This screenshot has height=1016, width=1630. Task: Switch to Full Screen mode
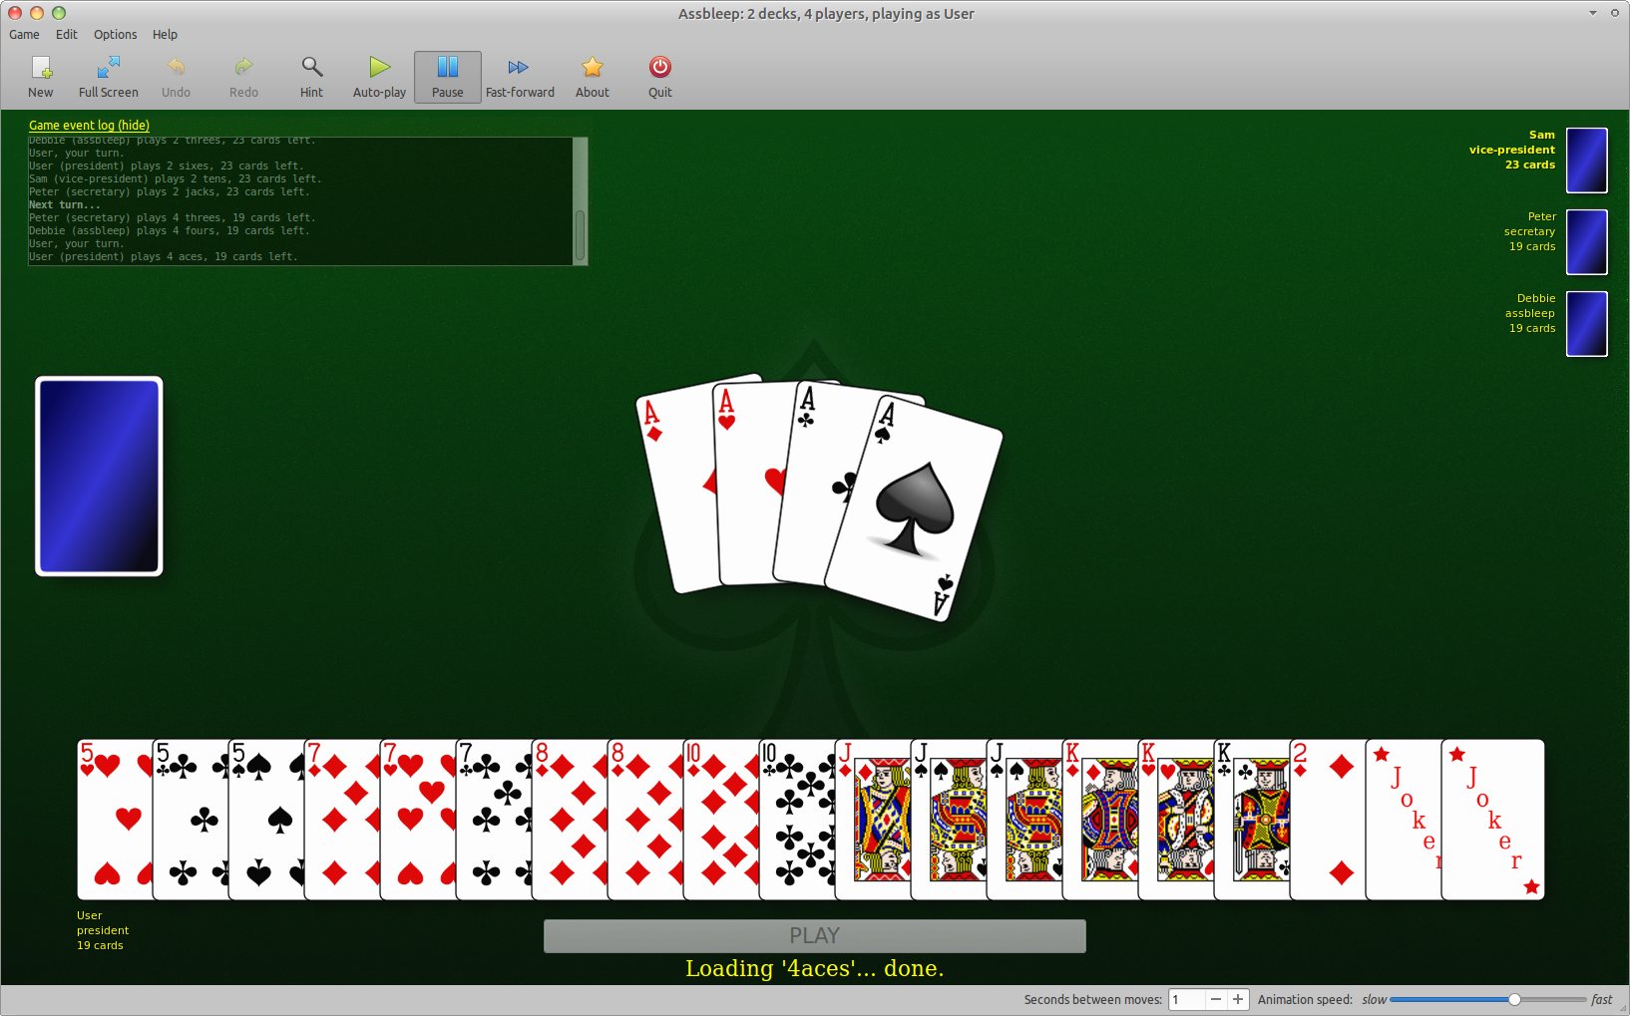click(109, 77)
